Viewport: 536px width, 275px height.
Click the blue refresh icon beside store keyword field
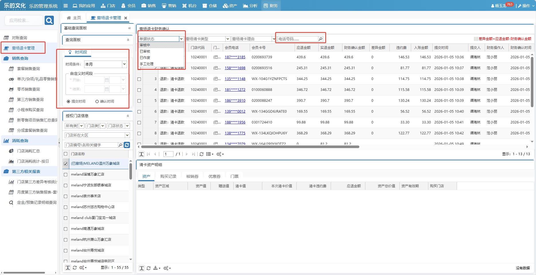click(x=127, y=145)
